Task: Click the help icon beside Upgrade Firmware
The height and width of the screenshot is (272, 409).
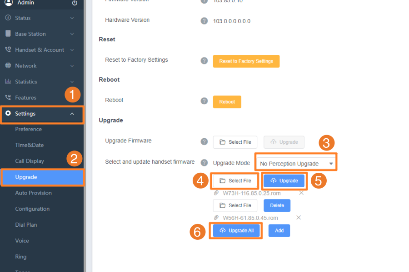Action: (x=204, y=141)
